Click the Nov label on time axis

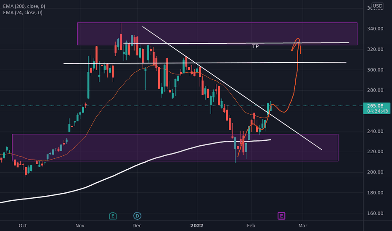point(80,226)
